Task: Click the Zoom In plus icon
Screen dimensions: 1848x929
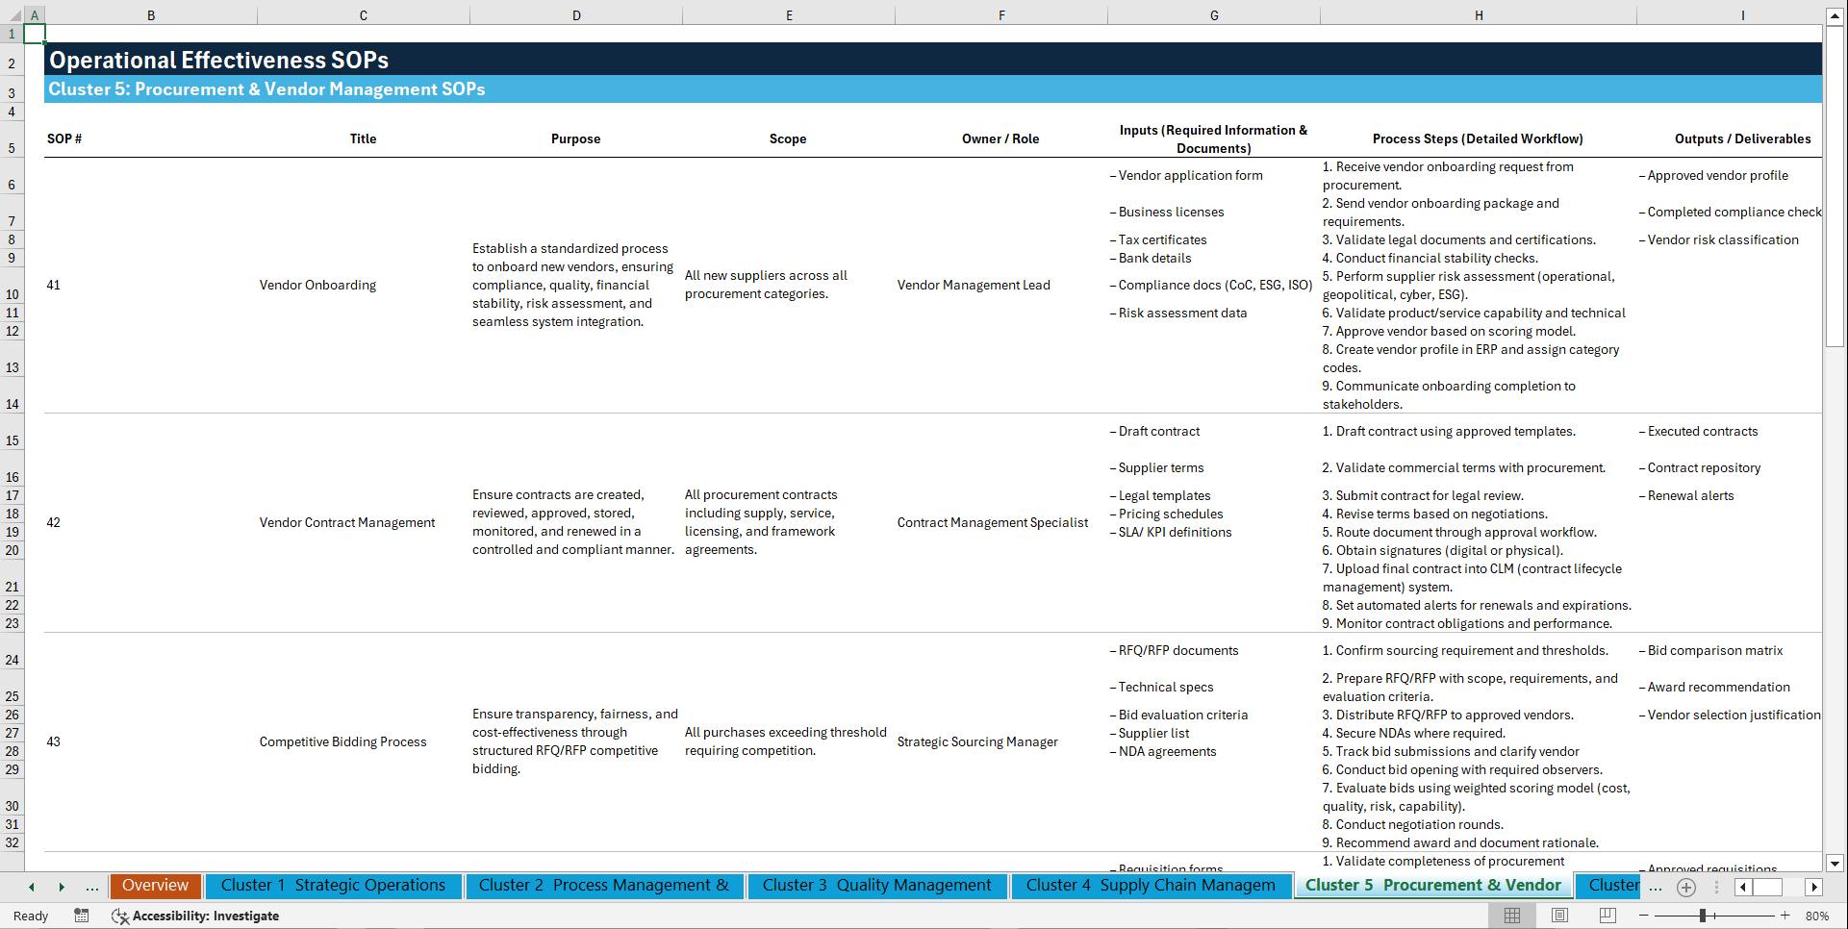Action: (1785, 916)
